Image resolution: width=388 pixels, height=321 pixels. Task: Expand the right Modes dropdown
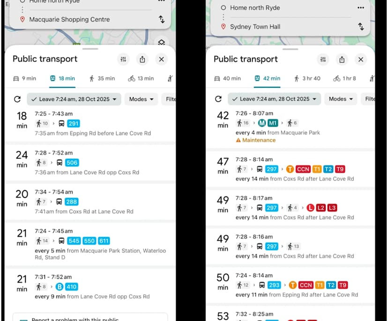(x=341, y=99)
